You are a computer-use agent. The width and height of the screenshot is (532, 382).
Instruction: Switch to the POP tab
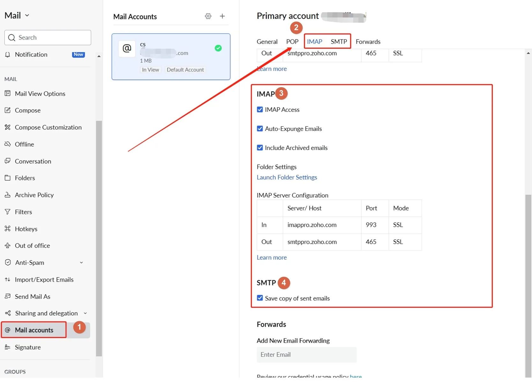[x=292, y=42]
